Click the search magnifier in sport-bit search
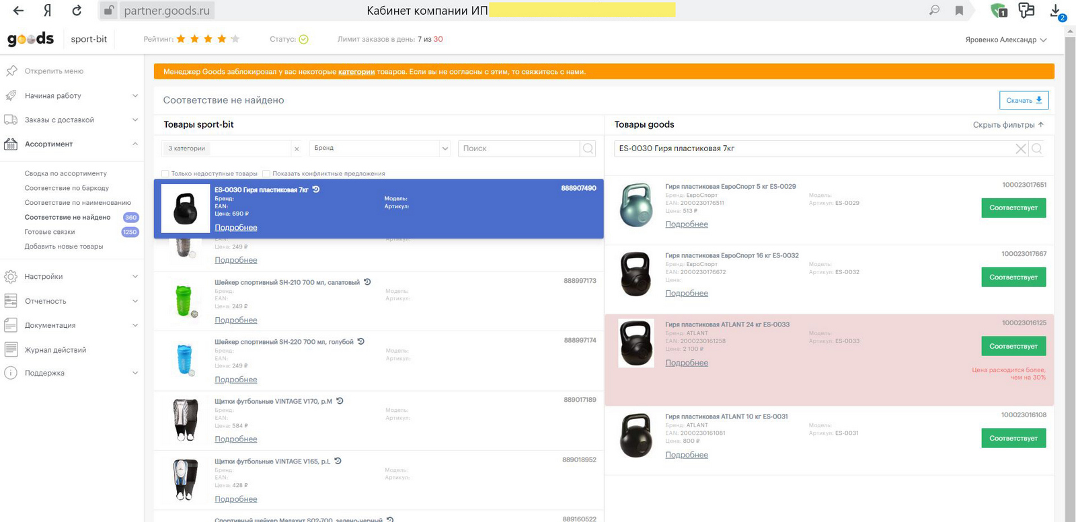The width and height of the screenshot is (1076, 522). (588, 148)
